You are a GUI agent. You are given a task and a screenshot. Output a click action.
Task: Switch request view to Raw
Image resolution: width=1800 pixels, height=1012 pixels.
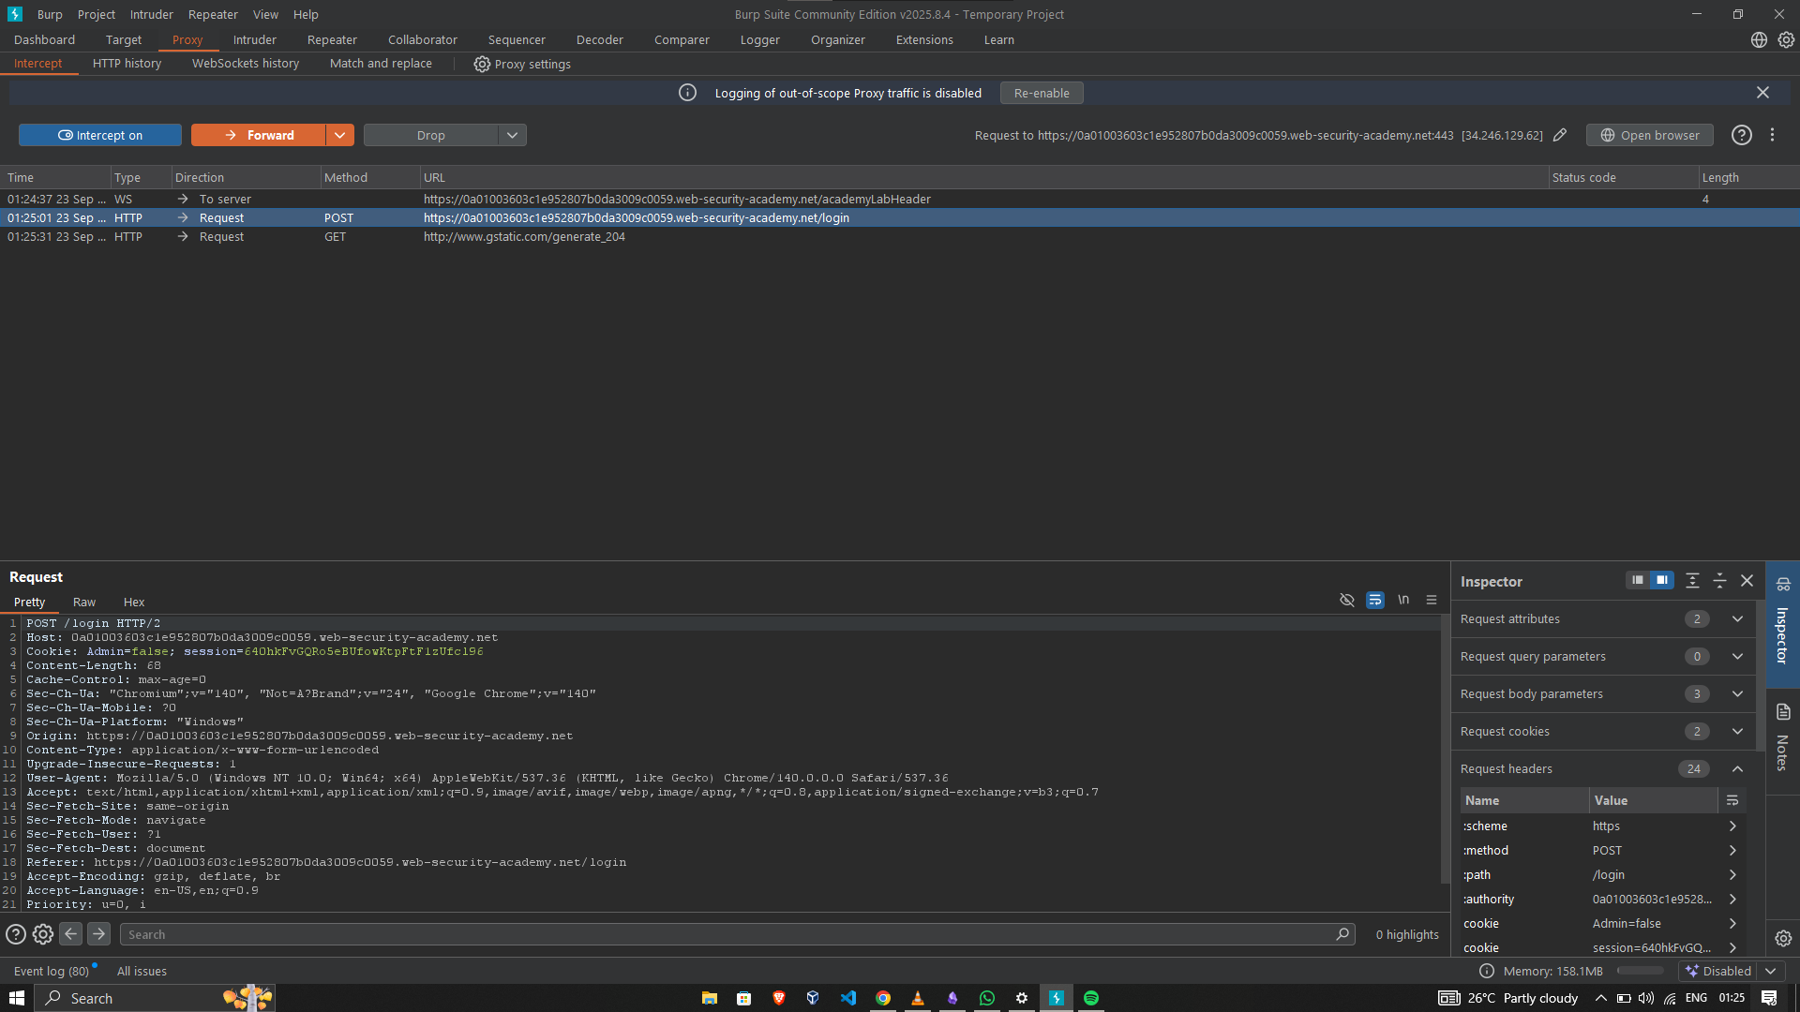point(84,603)
